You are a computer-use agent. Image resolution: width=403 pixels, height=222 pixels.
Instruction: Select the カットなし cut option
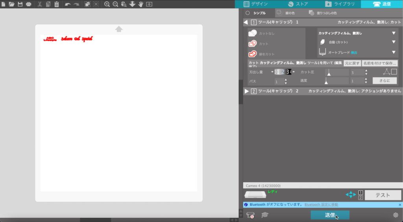pos(253,33)
